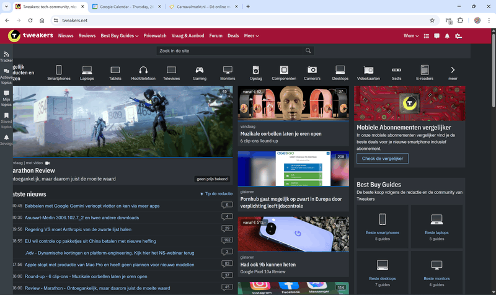Open Apple stopt met Mac Pro article
This screenshot has width=496, height=295.
[x=110, y=265]
